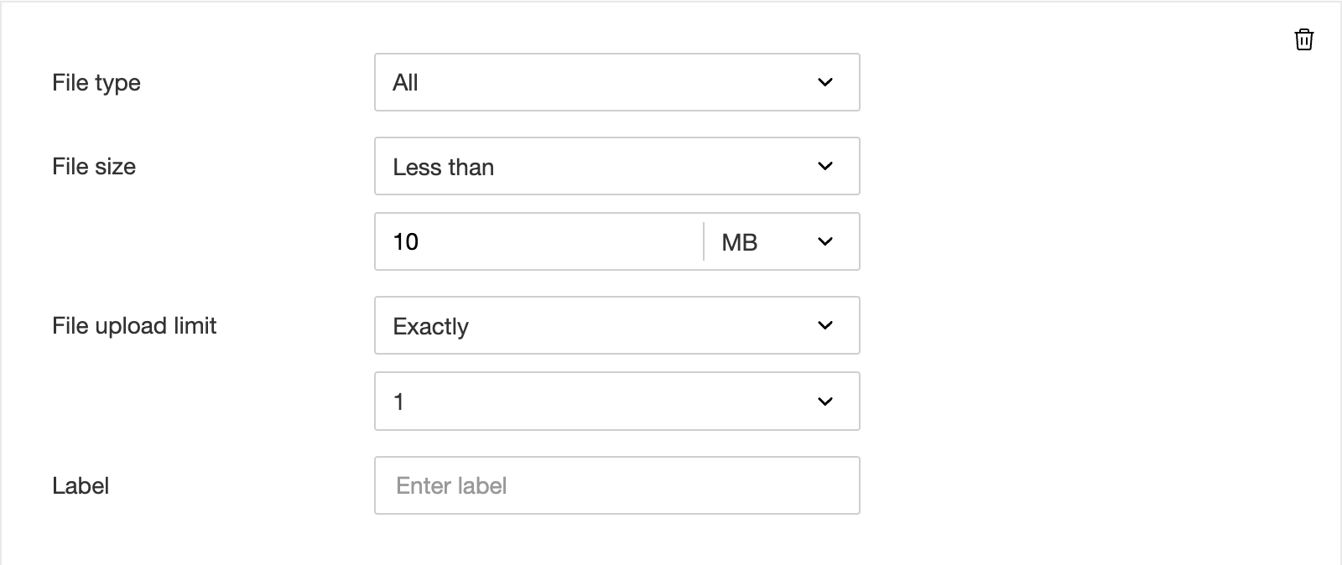Click the chevron arrow beside 'Exactly'

click(825, 325)
